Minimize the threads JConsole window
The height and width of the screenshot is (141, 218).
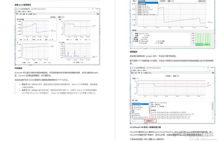pyautogui.click(x=204, y=68)
